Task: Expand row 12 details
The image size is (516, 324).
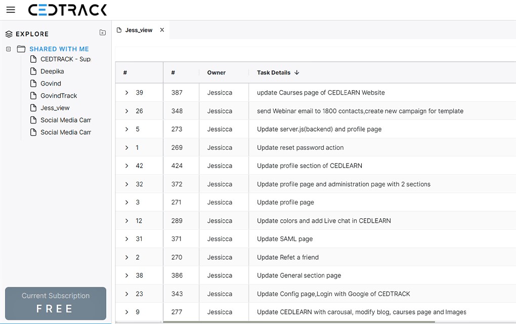Action: point(127,221)
